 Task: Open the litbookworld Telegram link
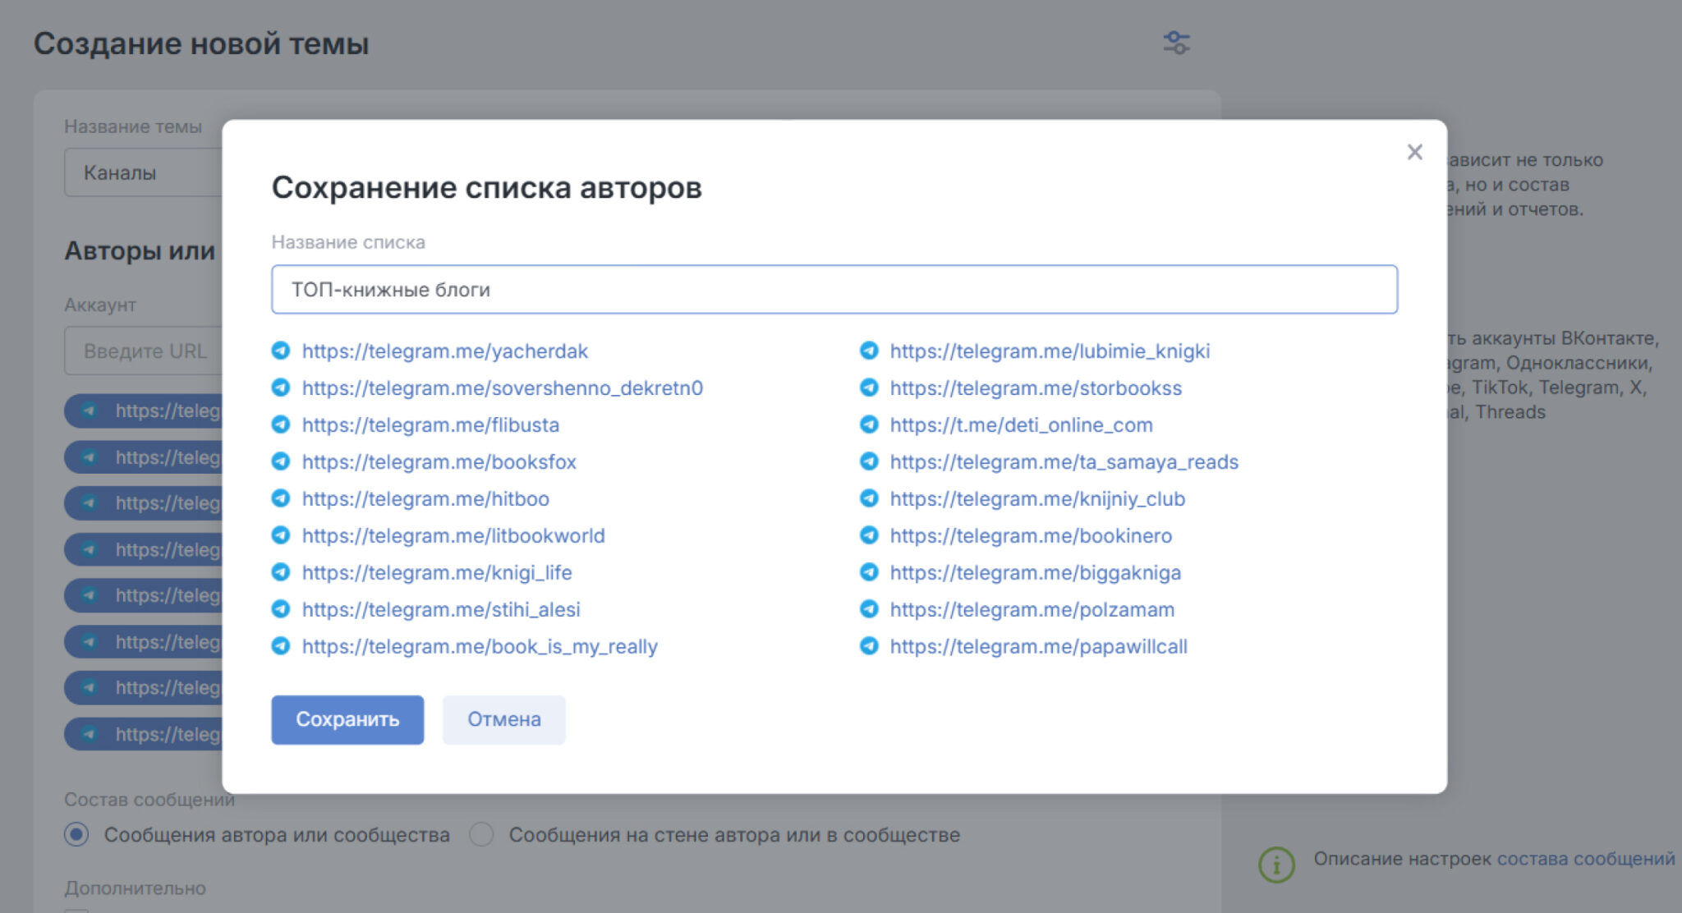[453, 536]
